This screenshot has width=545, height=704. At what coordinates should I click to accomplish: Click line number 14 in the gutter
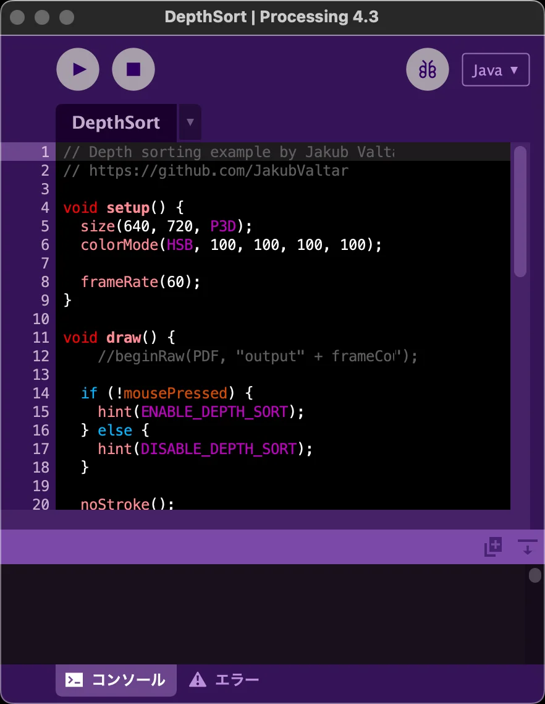pos(41,393)
